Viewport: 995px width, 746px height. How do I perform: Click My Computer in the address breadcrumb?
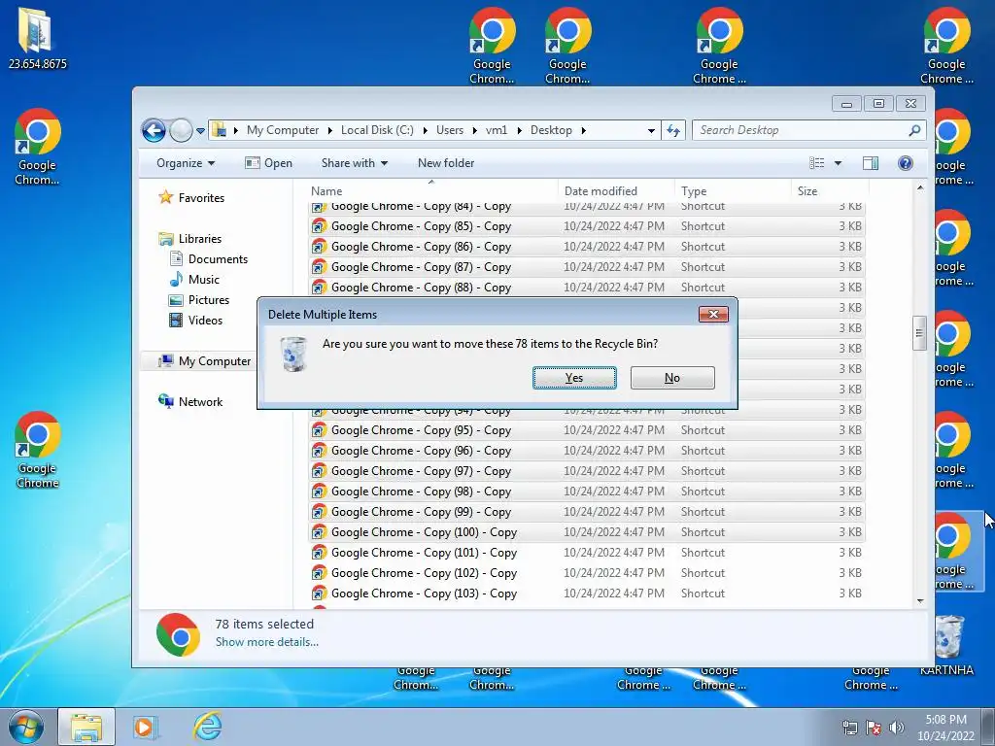click(x=283, y=130)
